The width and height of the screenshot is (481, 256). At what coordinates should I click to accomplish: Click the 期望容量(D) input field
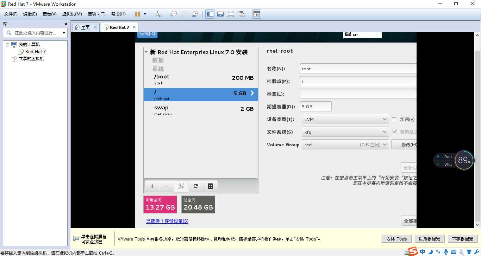click(316, 107)
